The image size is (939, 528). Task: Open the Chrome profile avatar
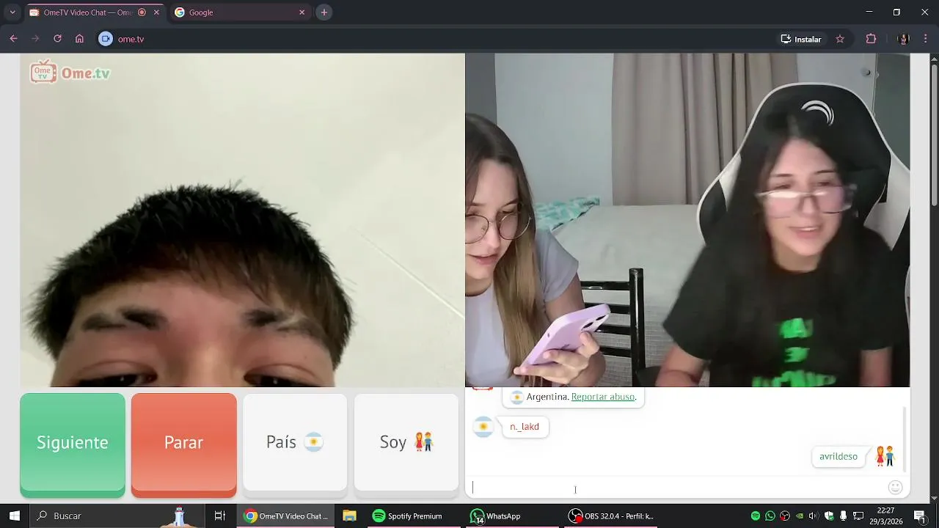click(904, 39)
